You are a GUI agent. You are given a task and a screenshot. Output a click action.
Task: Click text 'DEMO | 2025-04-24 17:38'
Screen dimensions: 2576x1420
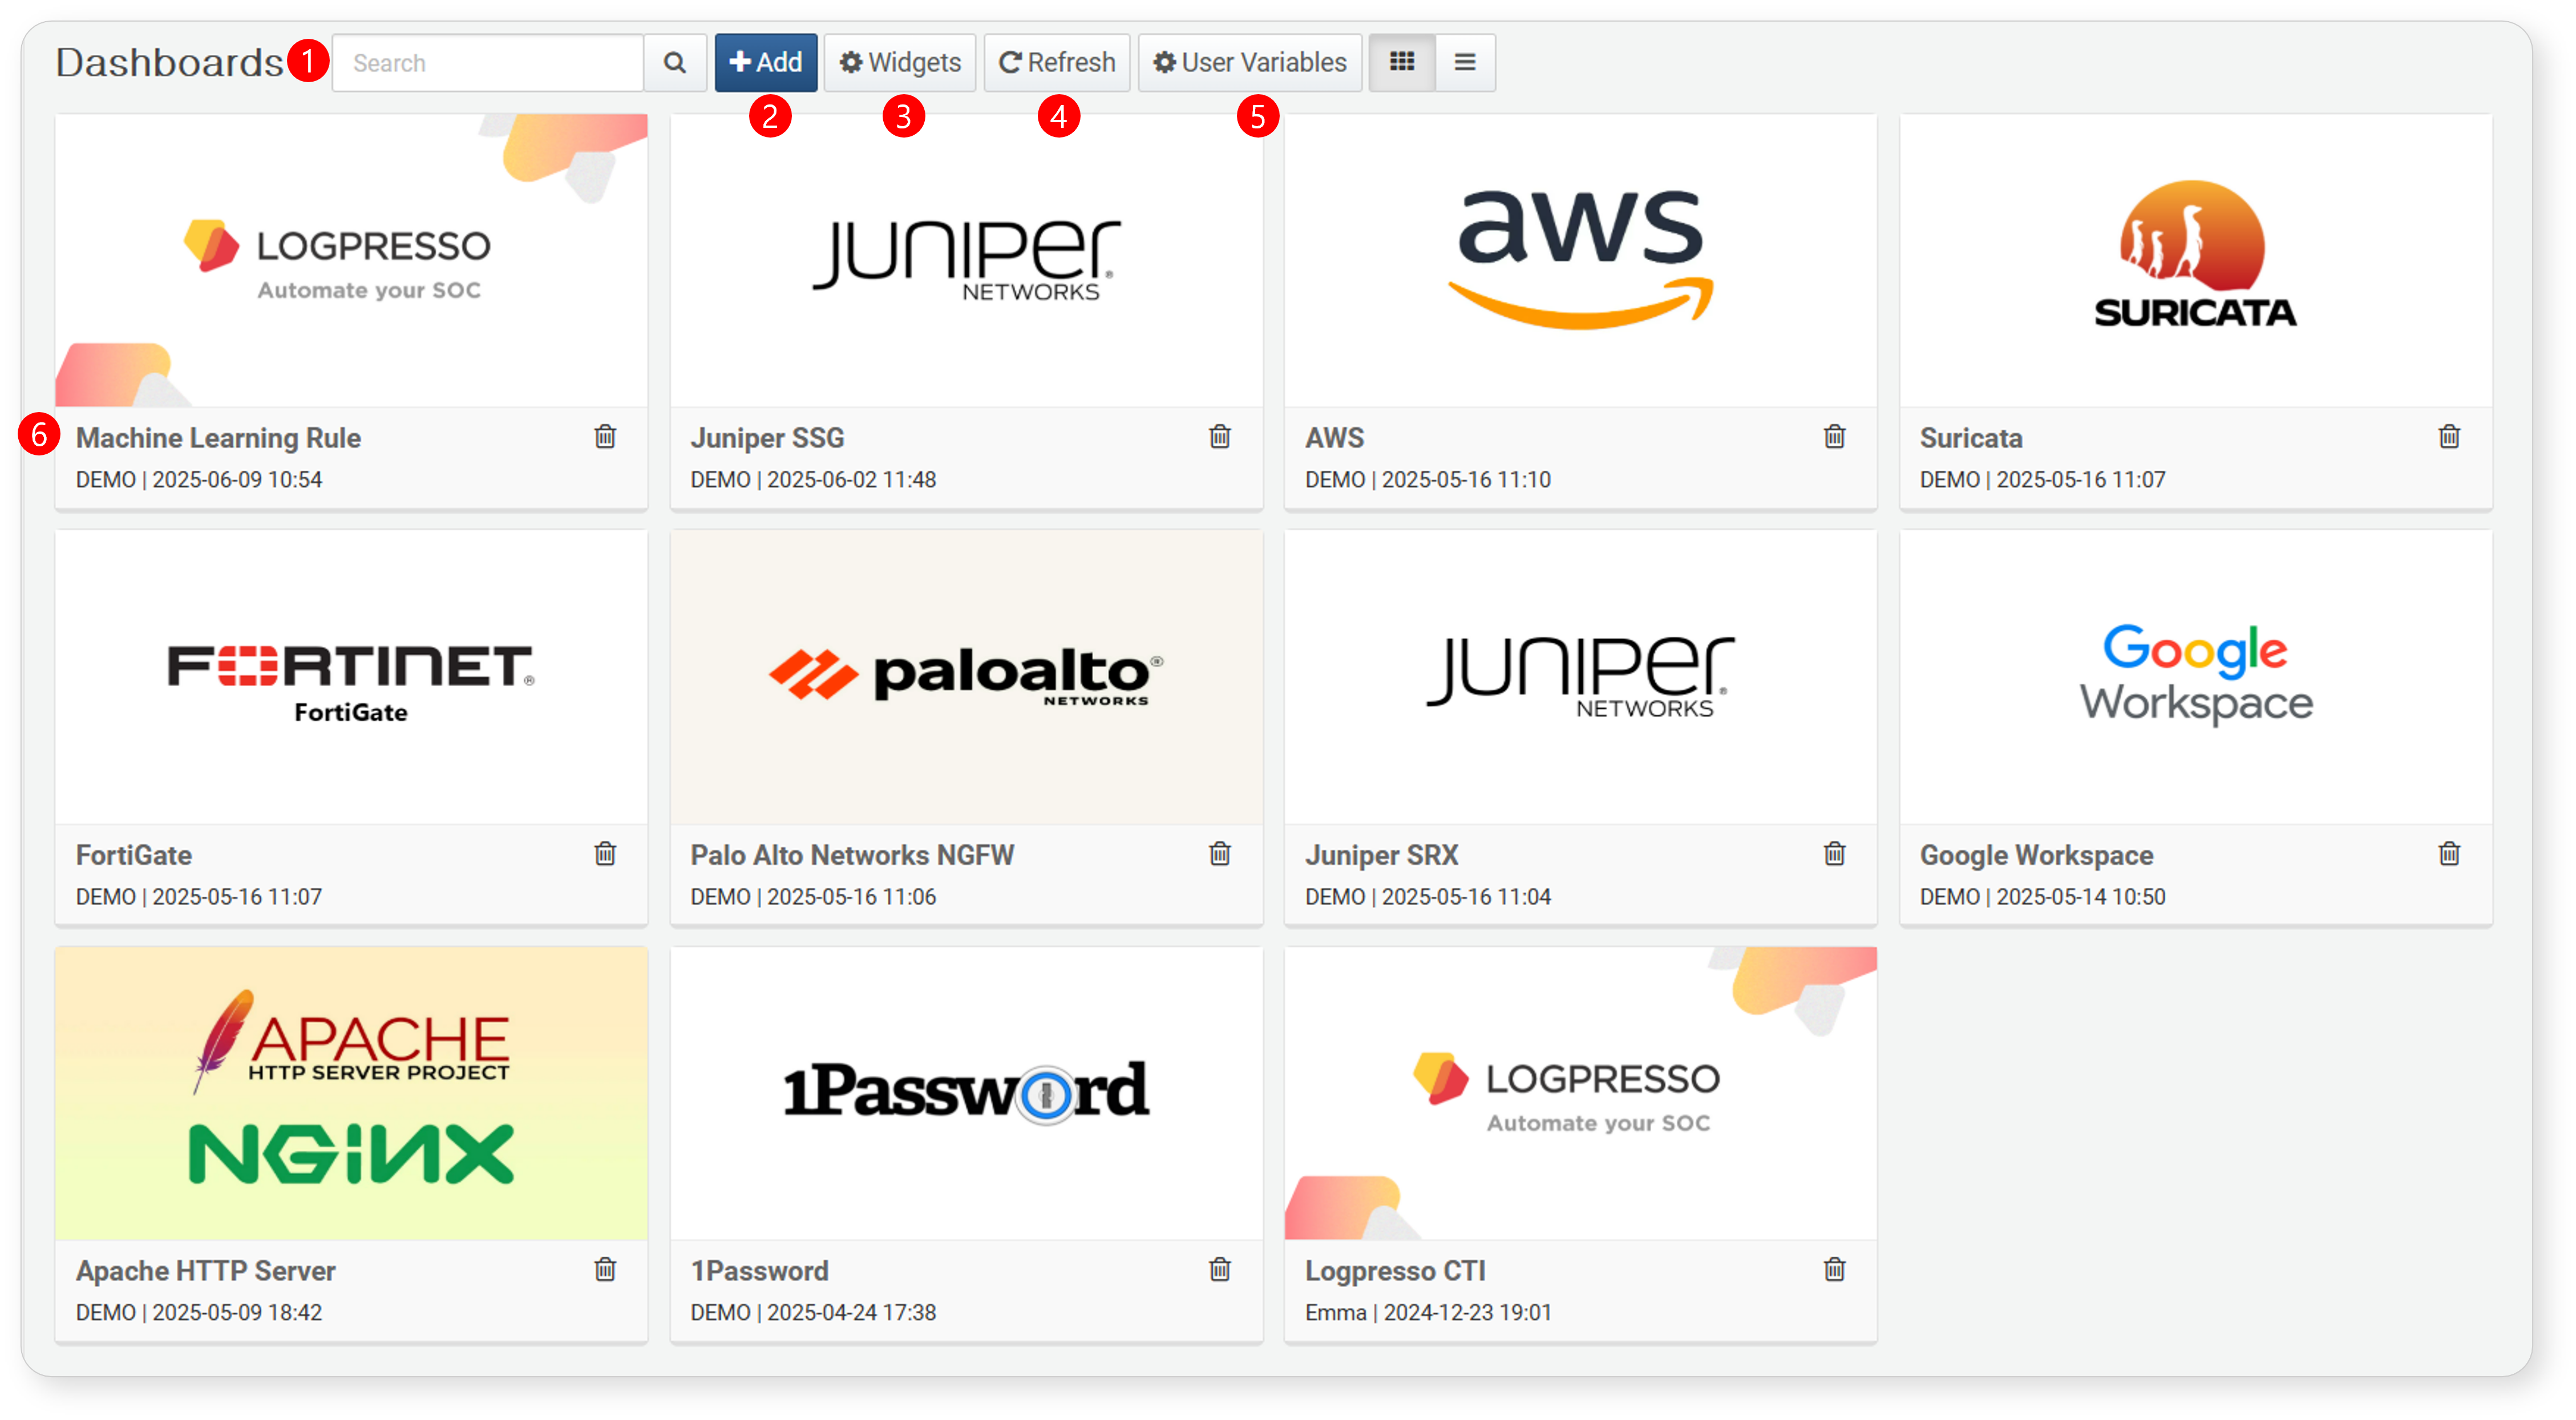pyautogui.click(x=813, y=1313)
